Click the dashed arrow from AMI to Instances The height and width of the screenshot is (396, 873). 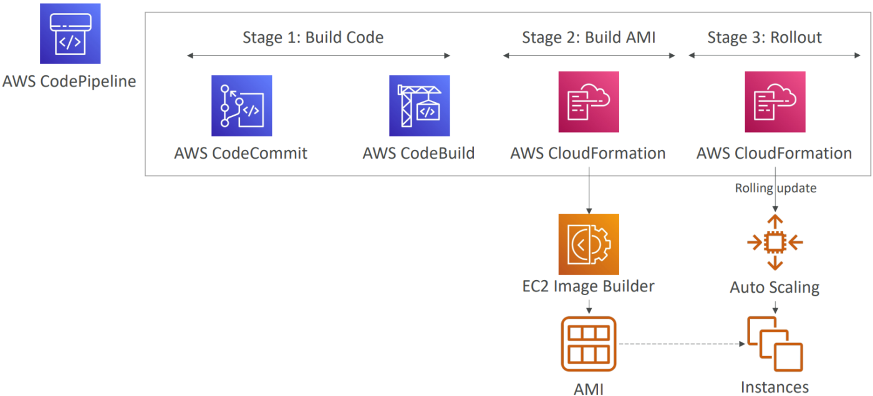pos(680,344)
